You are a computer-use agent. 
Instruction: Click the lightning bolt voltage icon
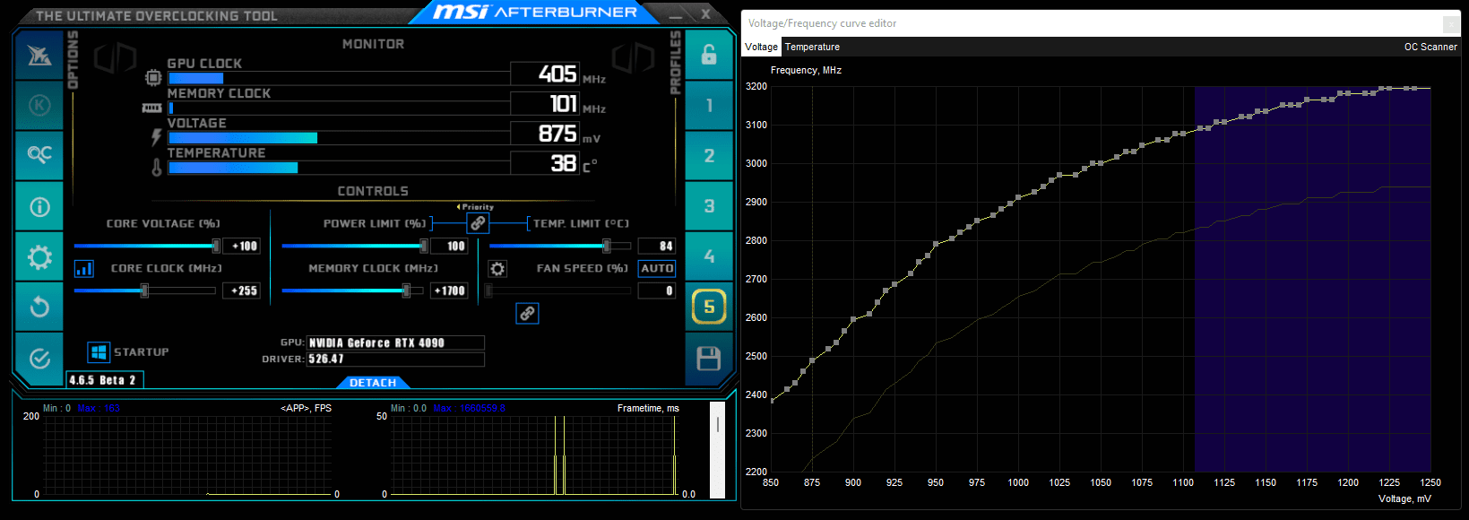pyautogui.click(x=156, y=137)
